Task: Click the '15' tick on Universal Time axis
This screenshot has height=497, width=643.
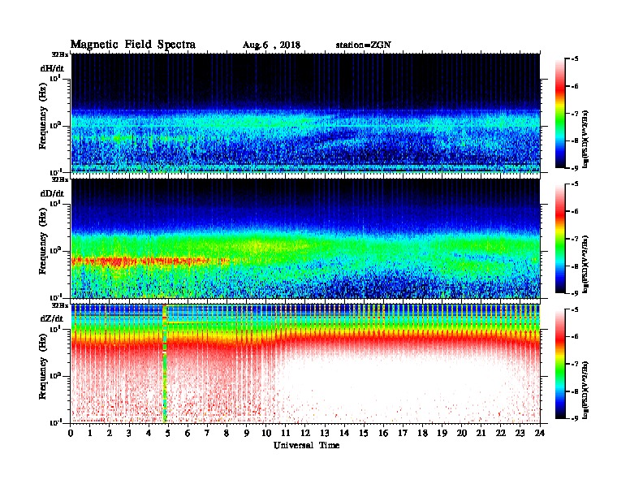Action: pyautogui.click(x=364, y=433)
